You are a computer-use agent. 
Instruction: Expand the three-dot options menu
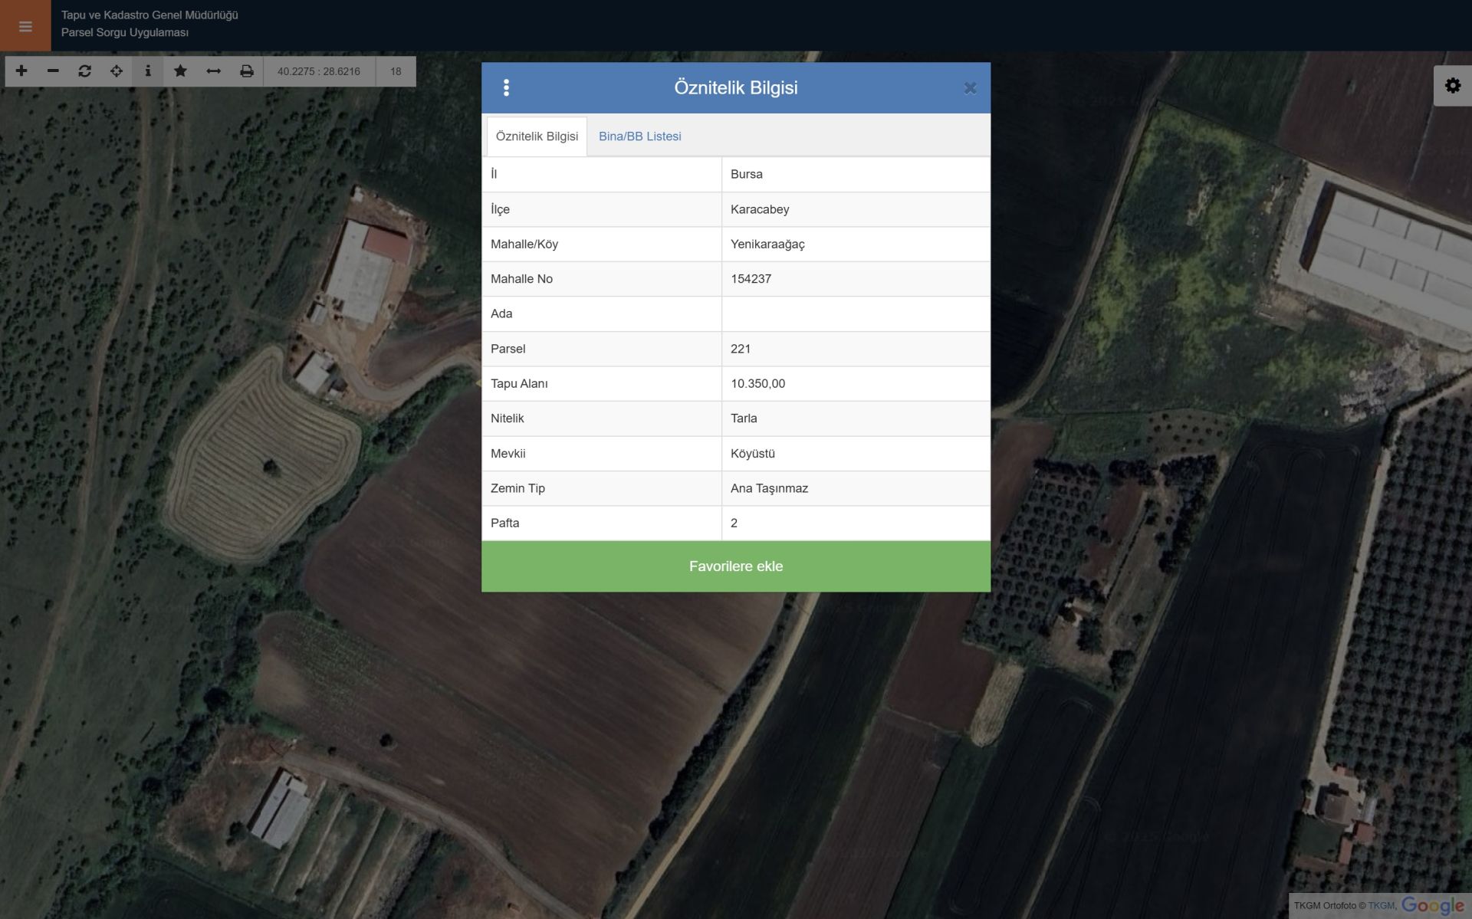click(506, 87)
